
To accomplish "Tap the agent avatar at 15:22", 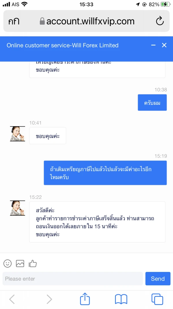I will [18, 208].
